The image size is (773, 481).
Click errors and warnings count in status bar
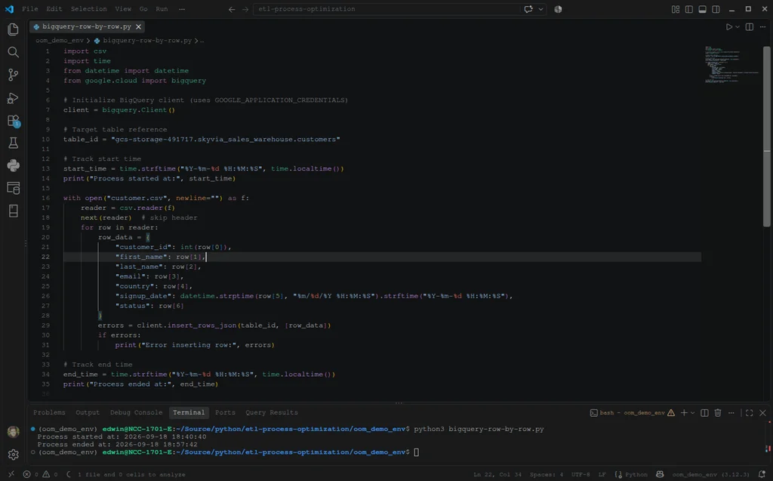(x=40, y=475)
